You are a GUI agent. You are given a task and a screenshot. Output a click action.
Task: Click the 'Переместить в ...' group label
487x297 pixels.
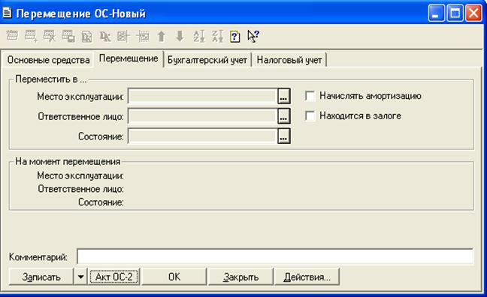pos(51,79)
